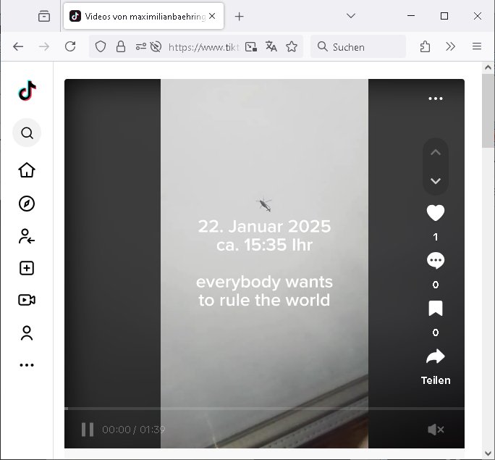Open the profile person icon
Viewport: 495px width, 460px height.
tap(27, 333)
